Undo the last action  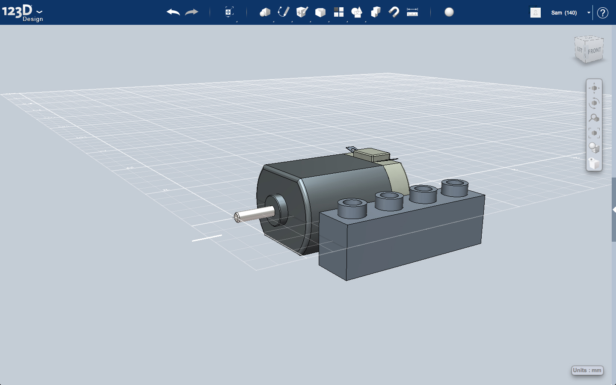[x=173, y=12]
